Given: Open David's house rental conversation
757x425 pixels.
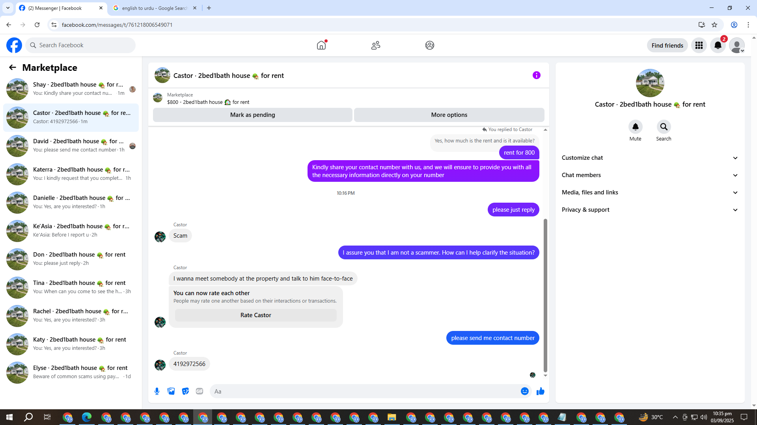Looking at the screenshot, I should [x=71, y=146].
